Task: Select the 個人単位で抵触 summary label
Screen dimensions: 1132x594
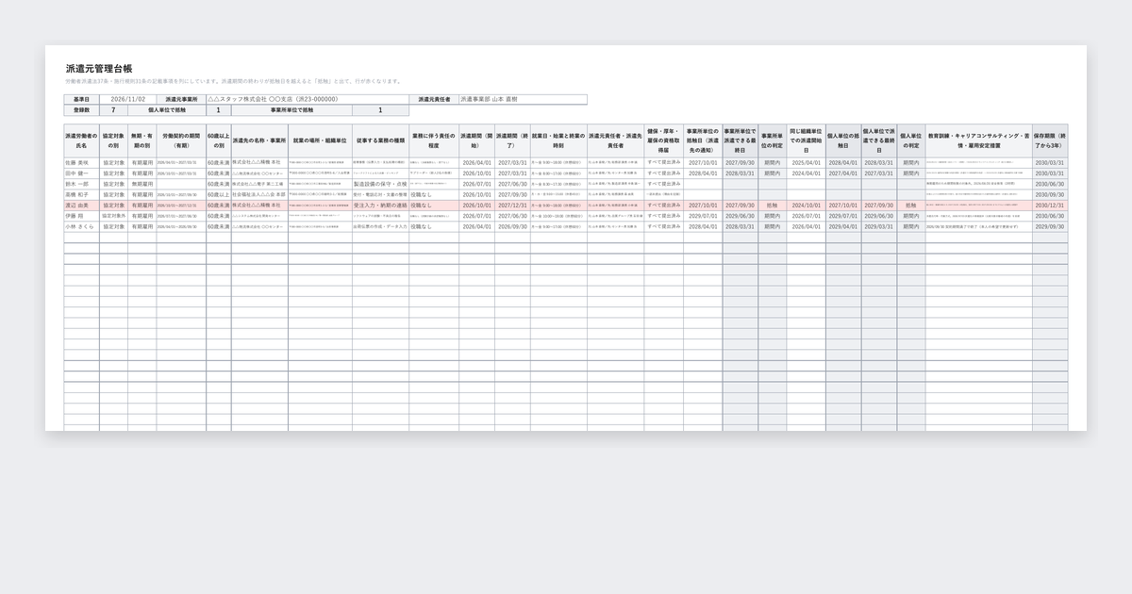Action: coord(166,110)
